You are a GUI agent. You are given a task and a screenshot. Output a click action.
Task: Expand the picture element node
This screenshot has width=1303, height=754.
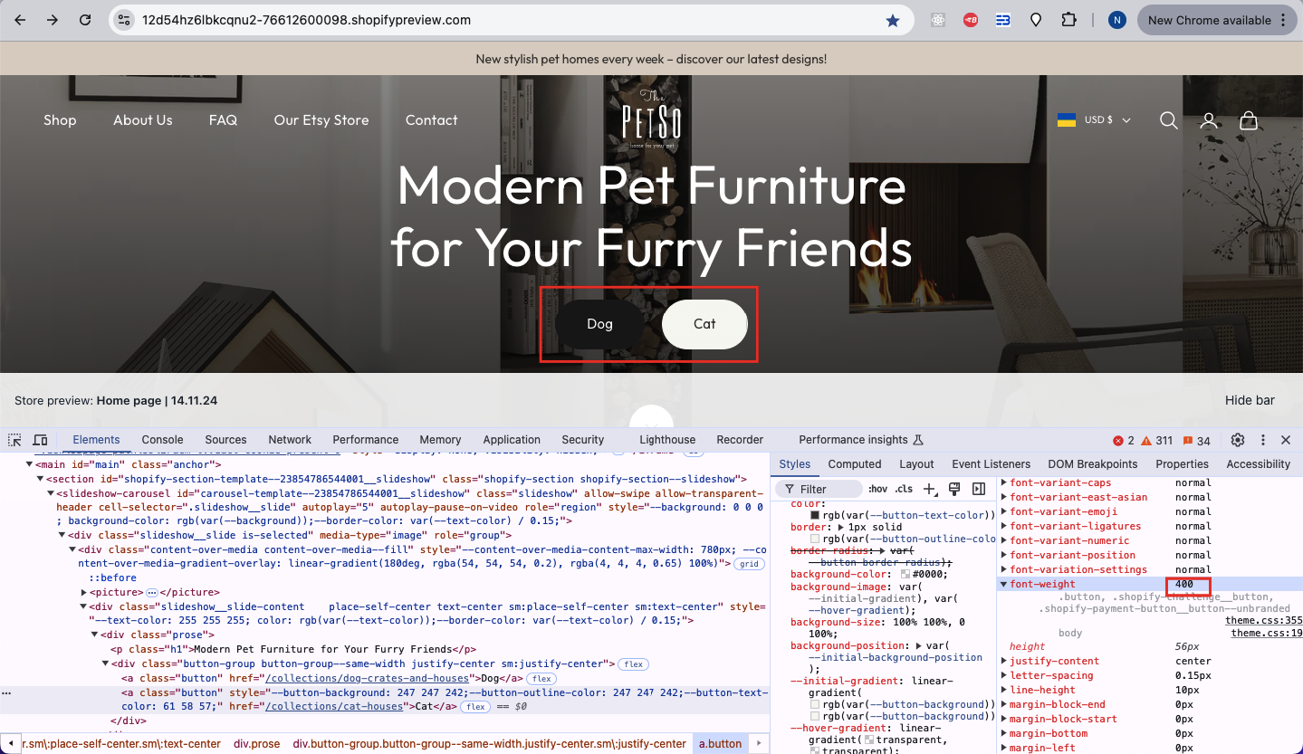[x=83, y=592]
